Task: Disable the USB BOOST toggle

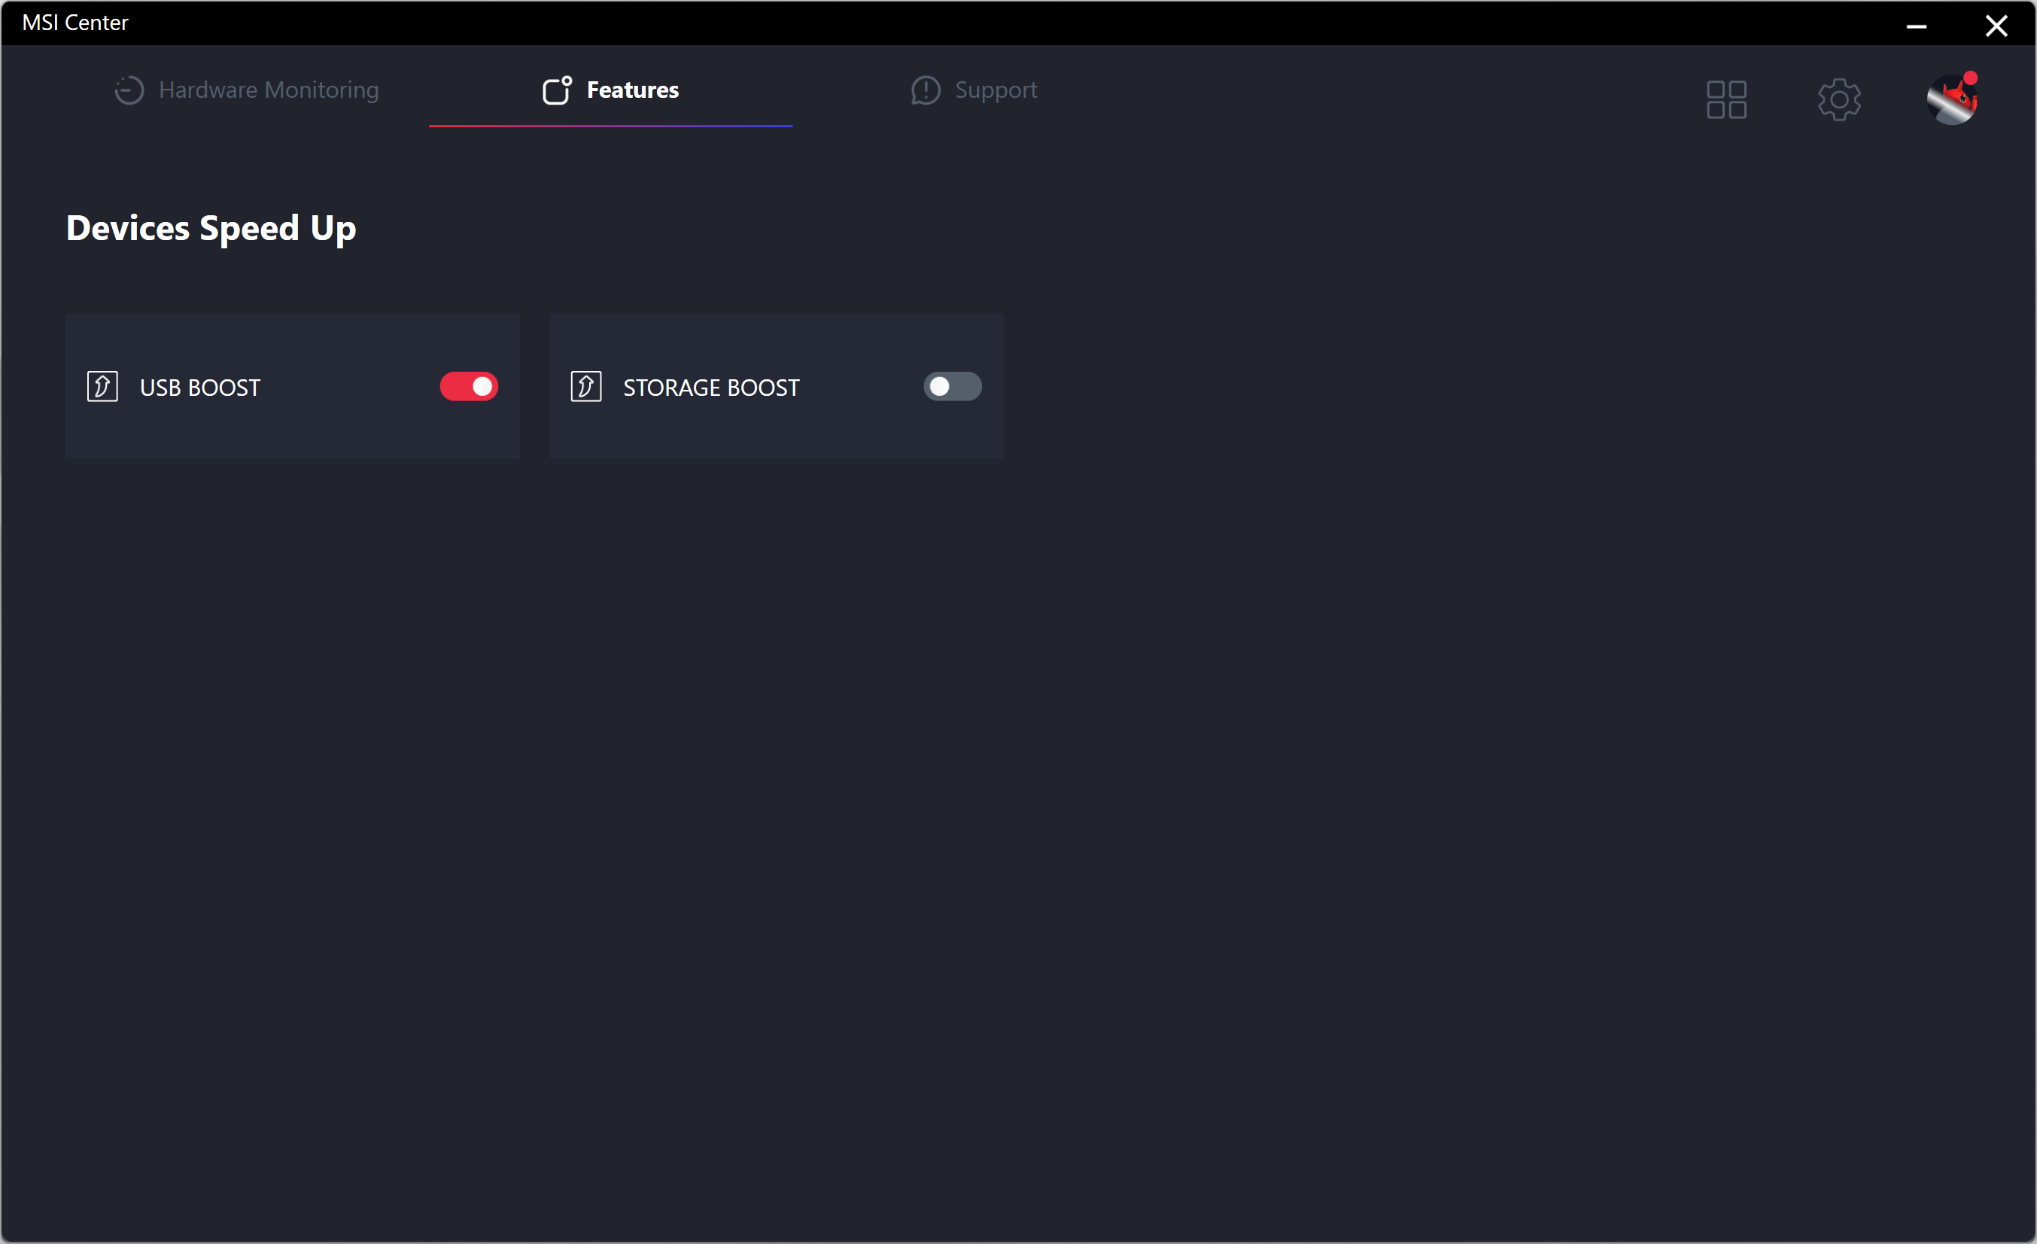Action: pyautogui.click(x=469, y=387)
